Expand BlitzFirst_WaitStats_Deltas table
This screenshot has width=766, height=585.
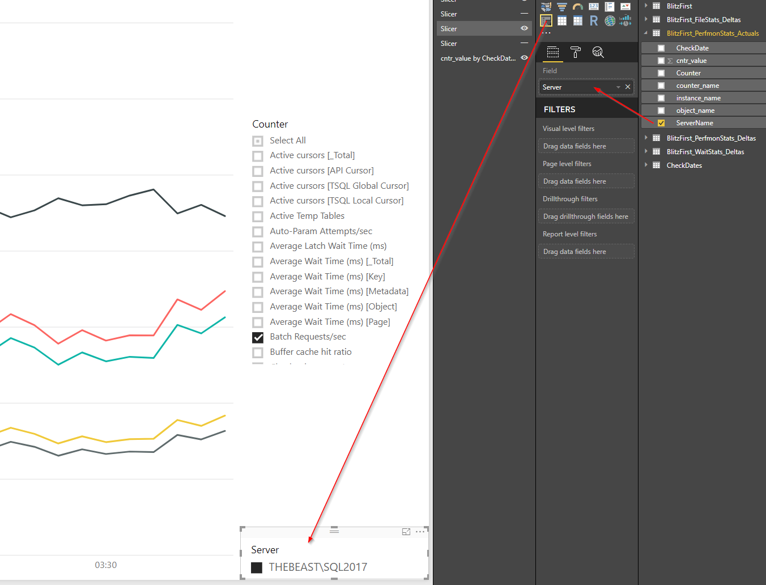point(646,151)
